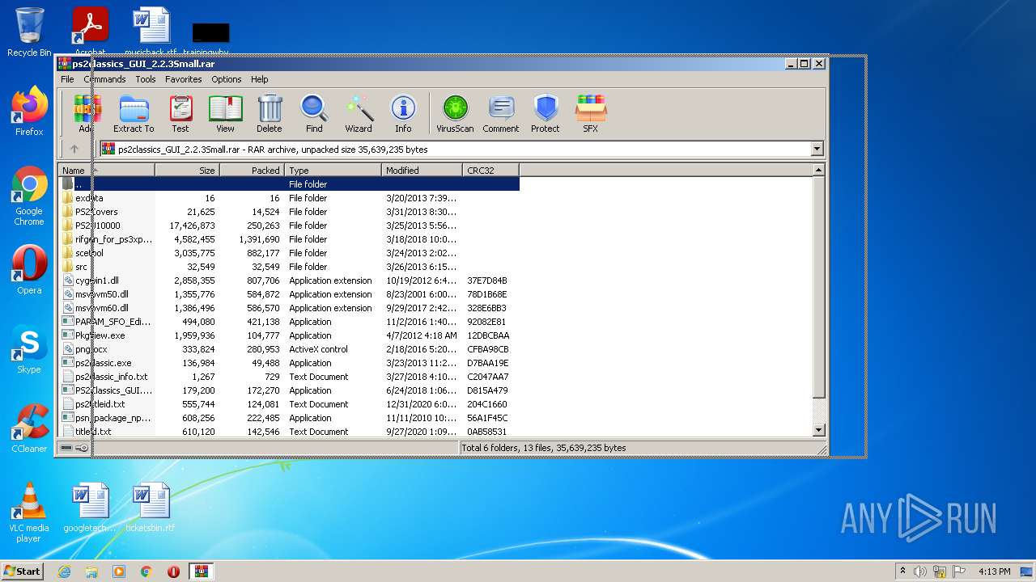Screen dimensions: 1036x582
Task: Sort list by Name column header
Action: (107, 171)
